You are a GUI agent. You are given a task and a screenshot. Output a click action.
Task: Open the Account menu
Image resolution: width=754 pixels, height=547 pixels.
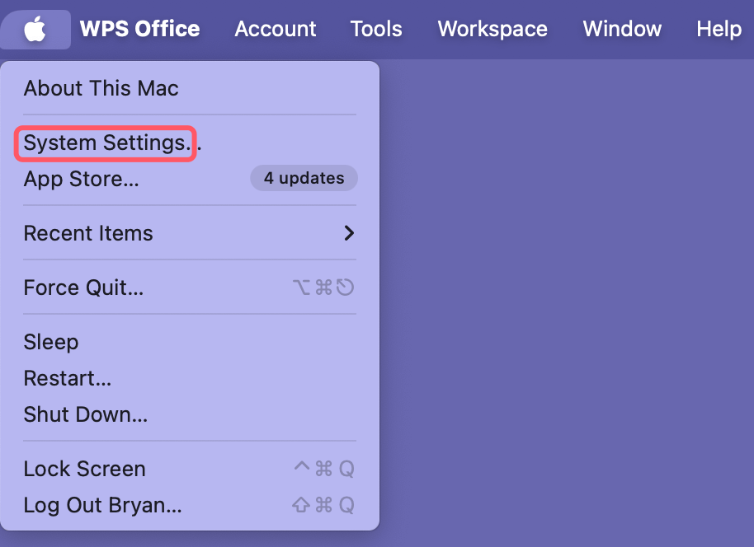click(x=275, y=28)
